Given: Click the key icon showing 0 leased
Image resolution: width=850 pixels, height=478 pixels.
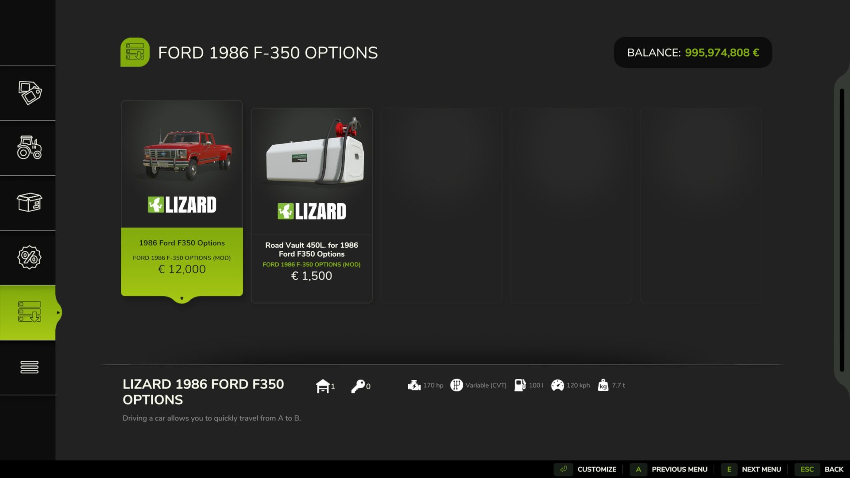Looking at the screenshot, I should pyautogui.click(x=359, y=385).
